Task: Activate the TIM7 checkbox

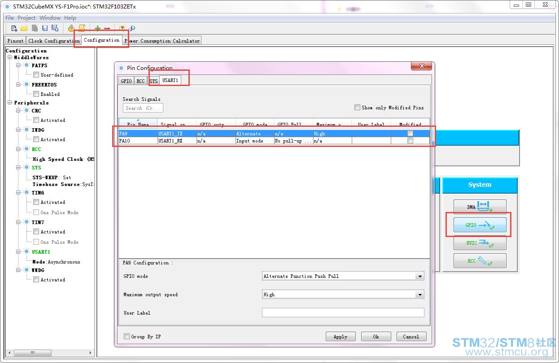Action: point(36,232)
